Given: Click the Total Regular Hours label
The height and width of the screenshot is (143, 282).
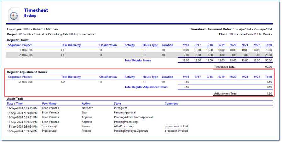Looking at the screenshot, I should (138, 60).
